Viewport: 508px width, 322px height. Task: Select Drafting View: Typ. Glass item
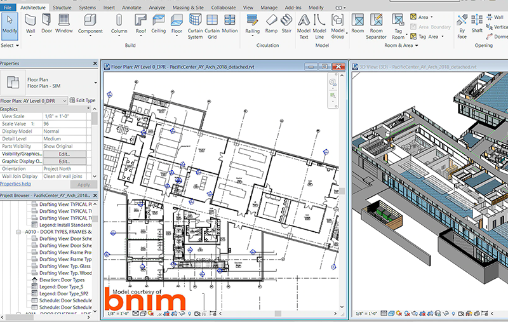point(65,266)
